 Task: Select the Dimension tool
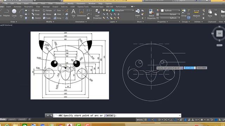tap(82, 13)
